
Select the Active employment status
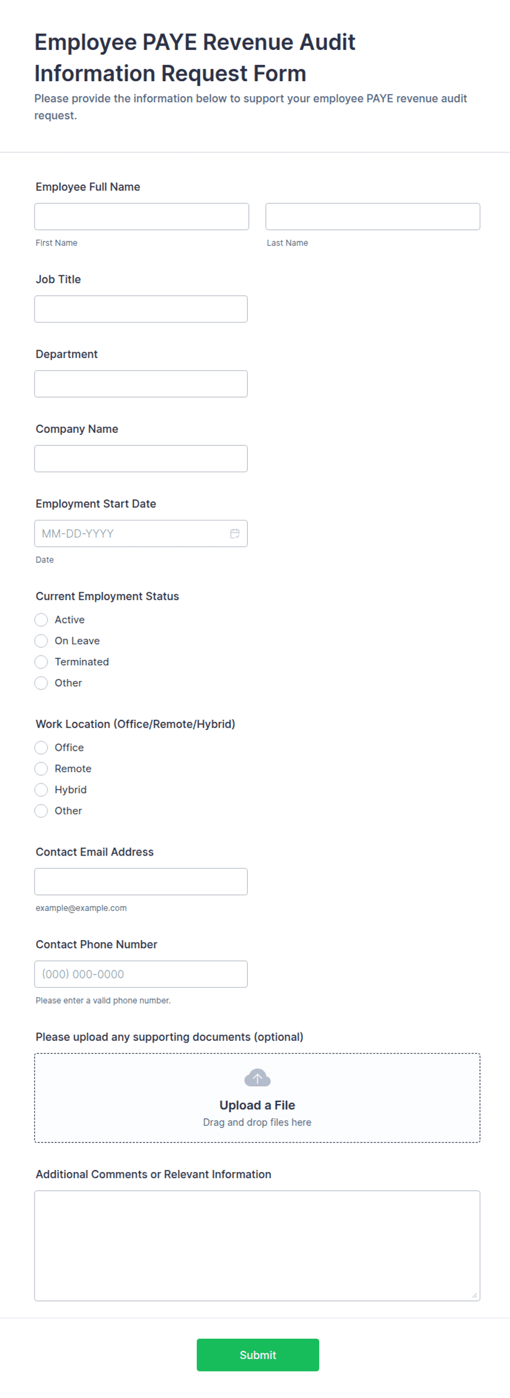pyautogui.click(x=41, y=620)
